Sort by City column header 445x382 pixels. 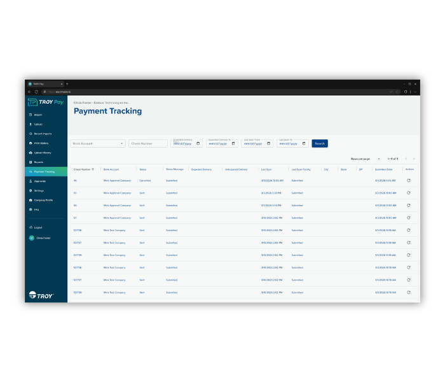(x=326, y=169)
